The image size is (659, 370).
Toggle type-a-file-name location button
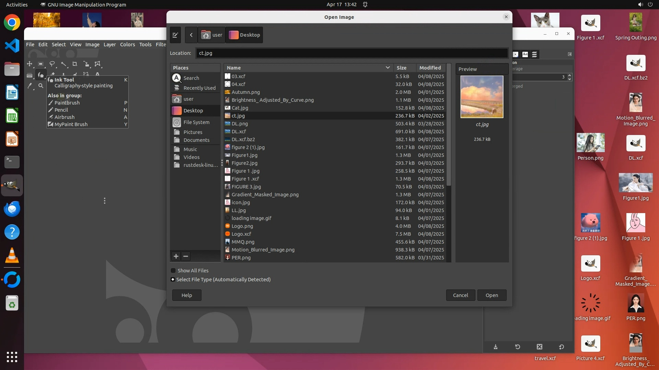175,35
